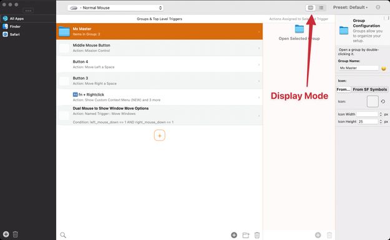Screen dimensions: 390x240
Task: Add a new trigger with the dark plus icon
Action: point(234,235)
